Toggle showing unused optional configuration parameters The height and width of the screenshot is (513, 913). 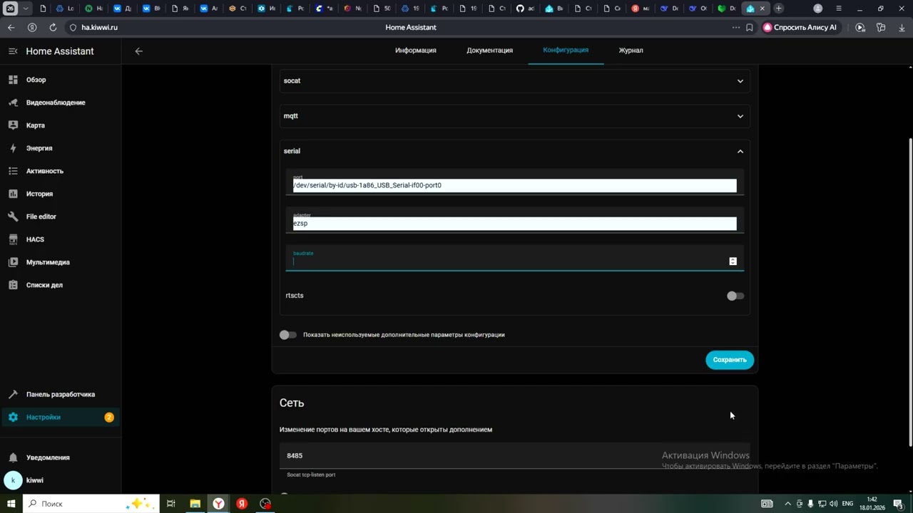(288, 335)
